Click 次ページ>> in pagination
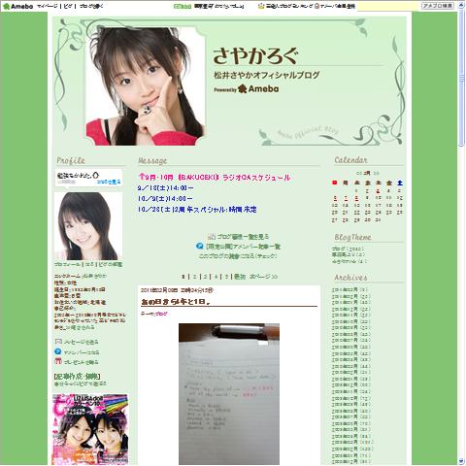Image resolution: width=466 pixels, height=466 pixels. [264, 277]
